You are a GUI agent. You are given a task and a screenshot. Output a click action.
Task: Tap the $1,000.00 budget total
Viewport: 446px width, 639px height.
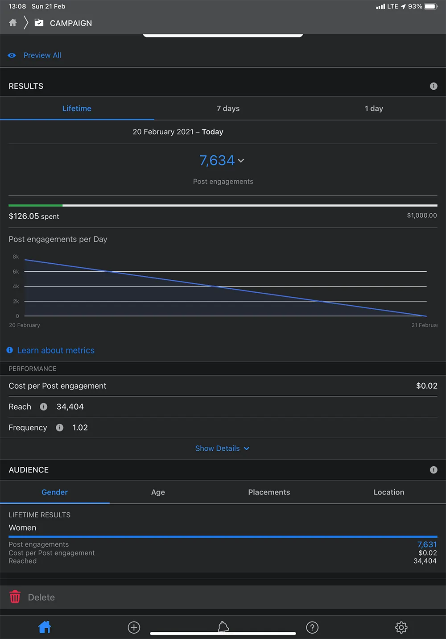point(422,216)
